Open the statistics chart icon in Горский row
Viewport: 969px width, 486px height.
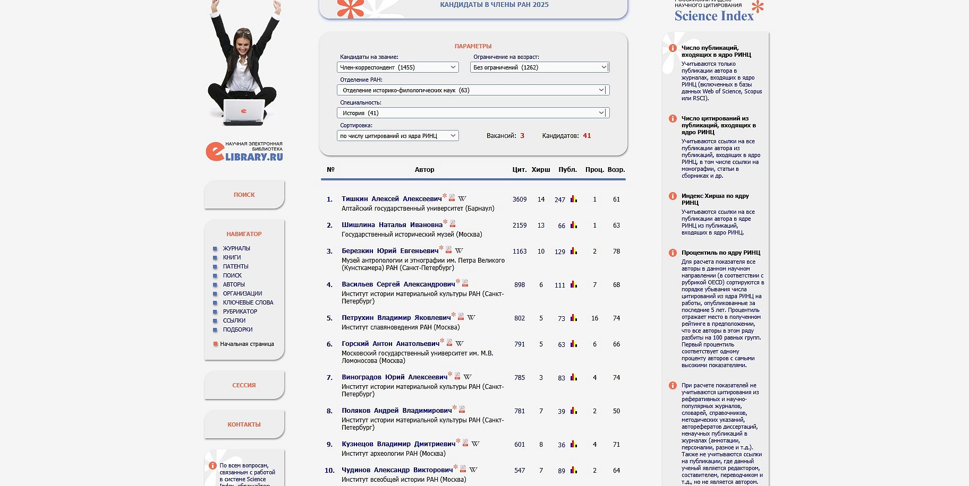[574, 344]
